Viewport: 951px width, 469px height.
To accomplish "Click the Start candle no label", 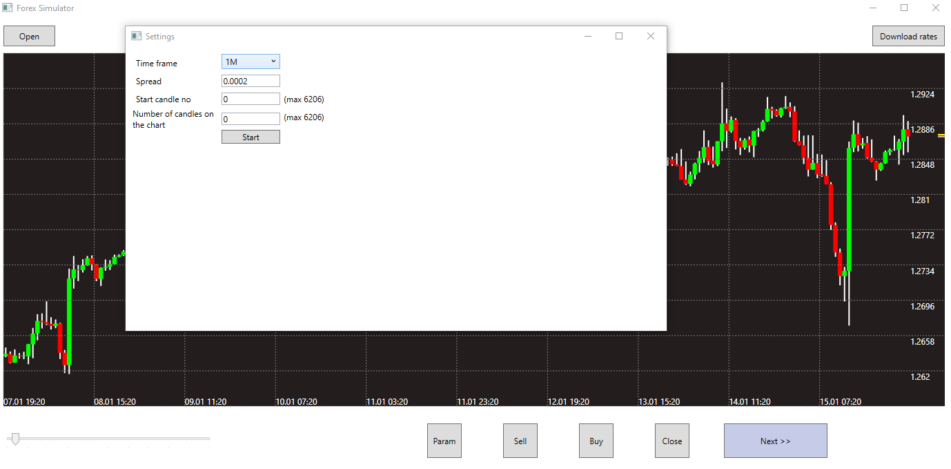I will pos(164,99).
